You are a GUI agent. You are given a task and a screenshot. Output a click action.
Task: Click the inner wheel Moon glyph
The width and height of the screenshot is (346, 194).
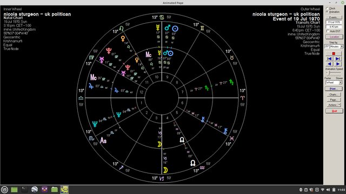(159, 144)
